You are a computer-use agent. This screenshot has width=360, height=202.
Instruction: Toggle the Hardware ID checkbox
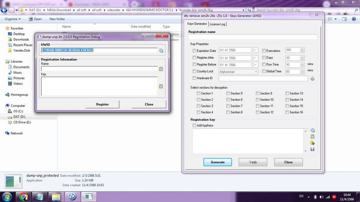click(194, 78)
